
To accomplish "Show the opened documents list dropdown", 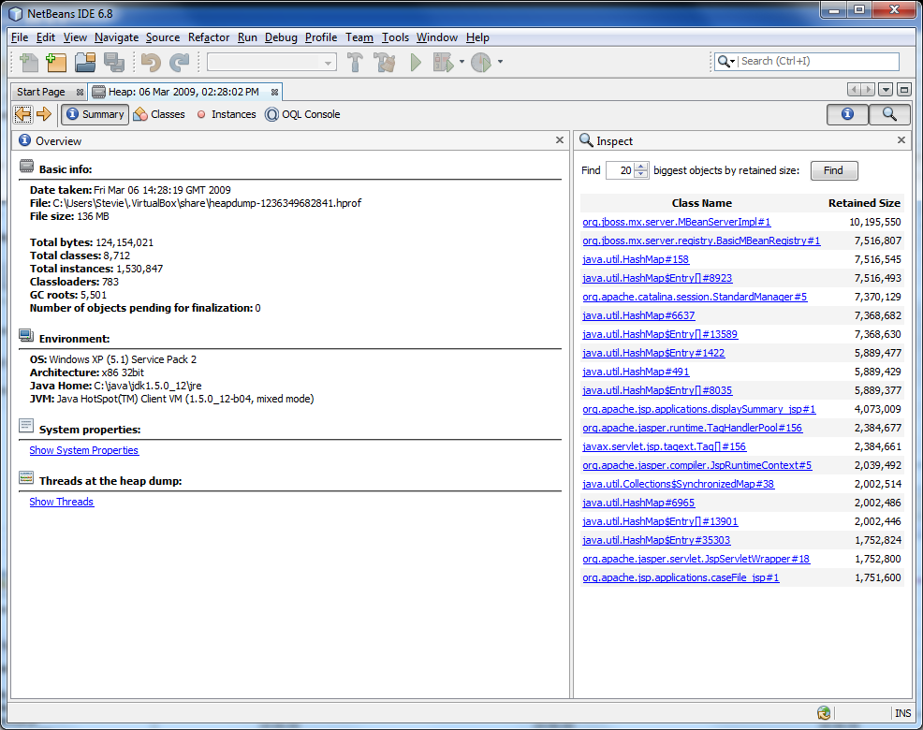I will tap(886, 90).
